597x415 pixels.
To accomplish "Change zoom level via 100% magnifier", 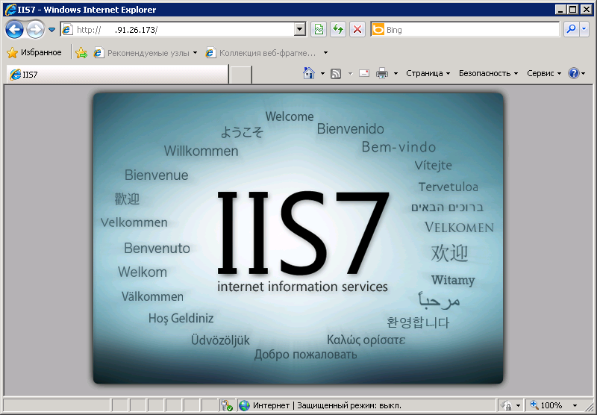I will pyautogui.click(x=546, y=405).
